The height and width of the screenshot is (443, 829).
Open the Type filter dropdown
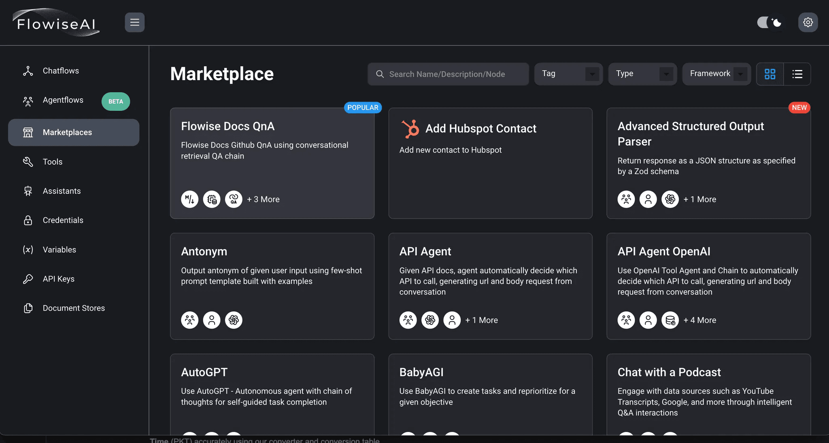point(642,74)
